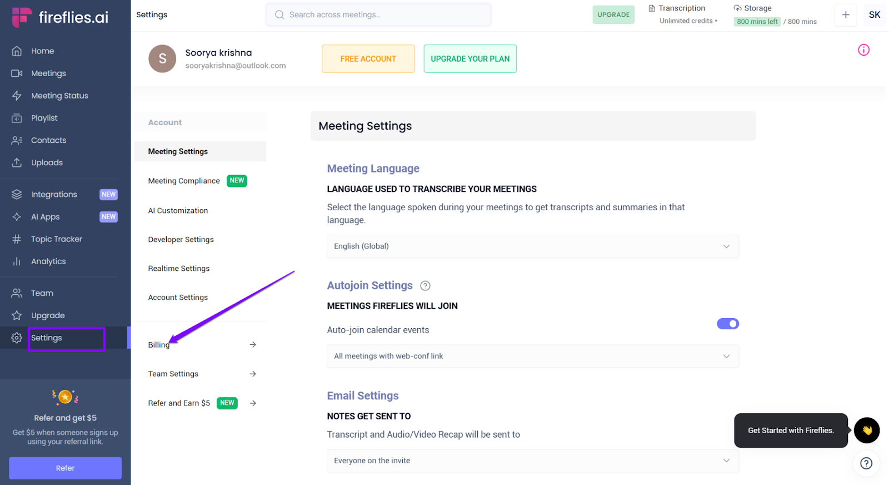
Task: Click the SK profile avatar
Action: [874, 15]
